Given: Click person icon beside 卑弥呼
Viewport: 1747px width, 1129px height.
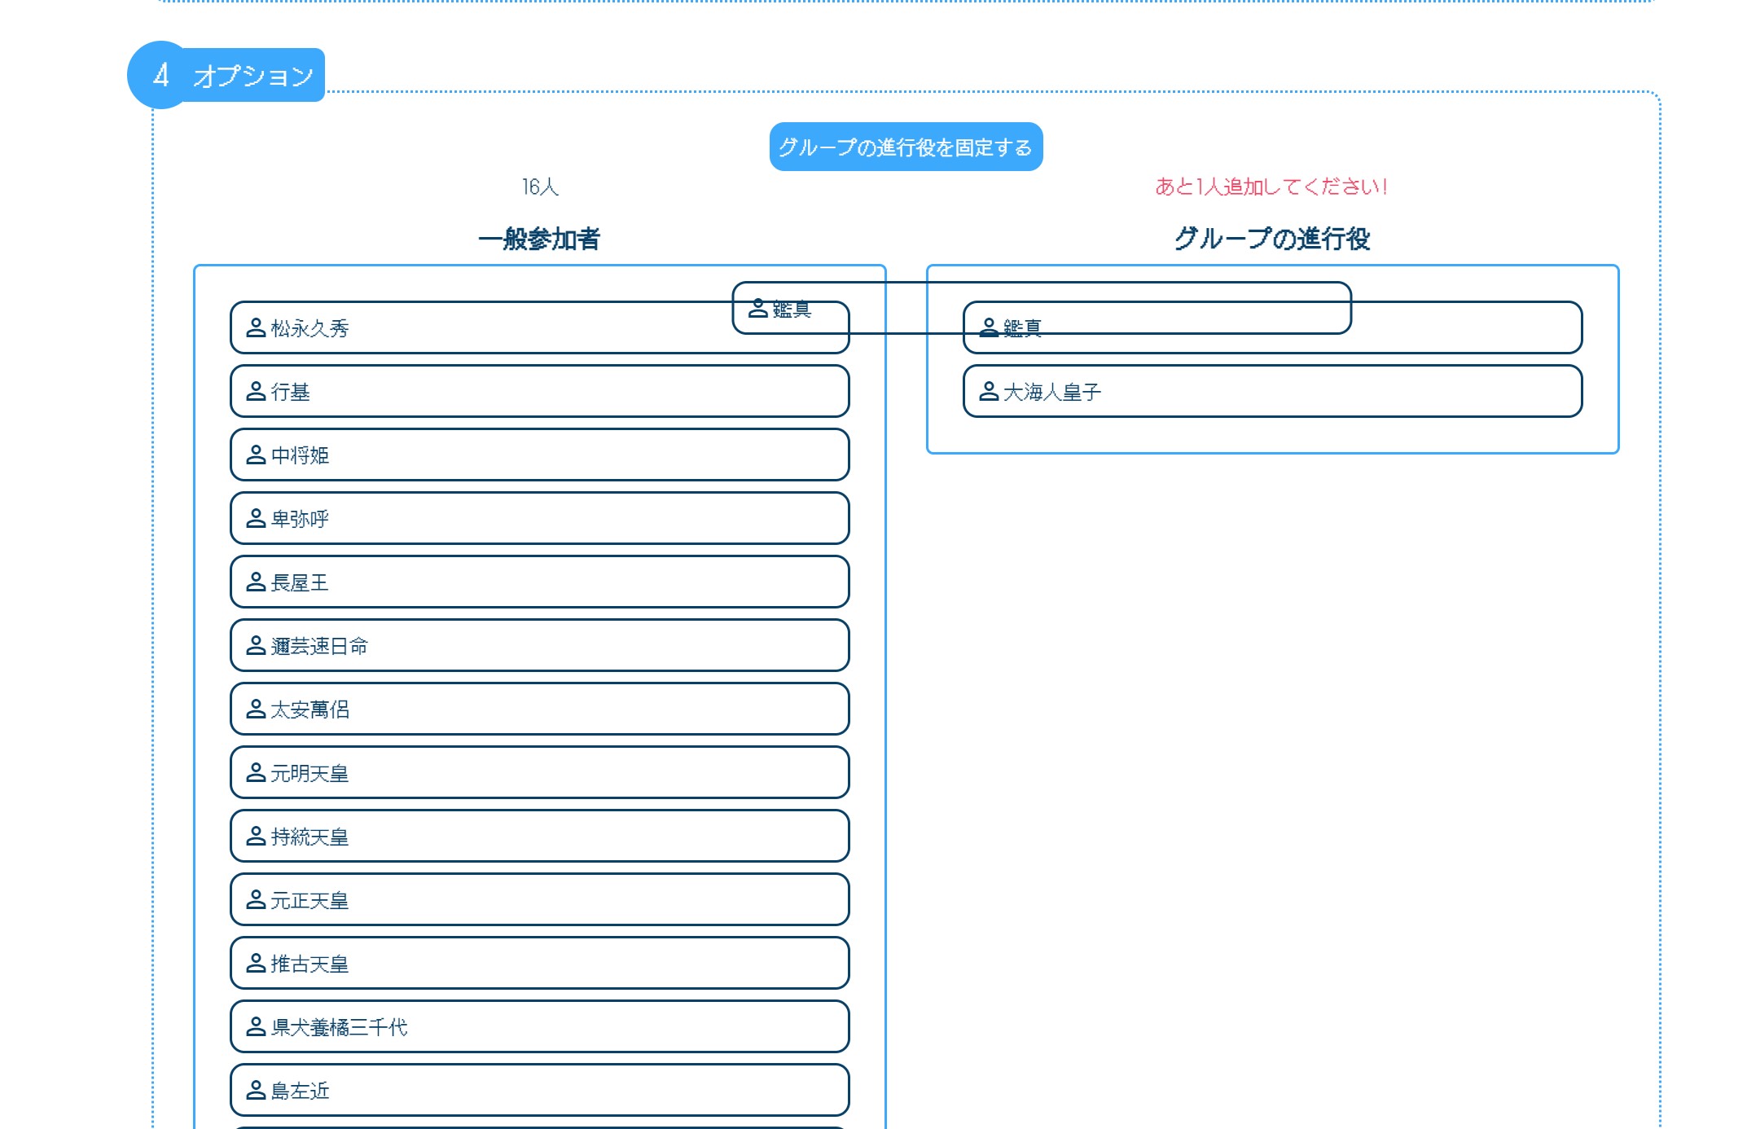Looking at the screenshot, I should pos(256,518).
